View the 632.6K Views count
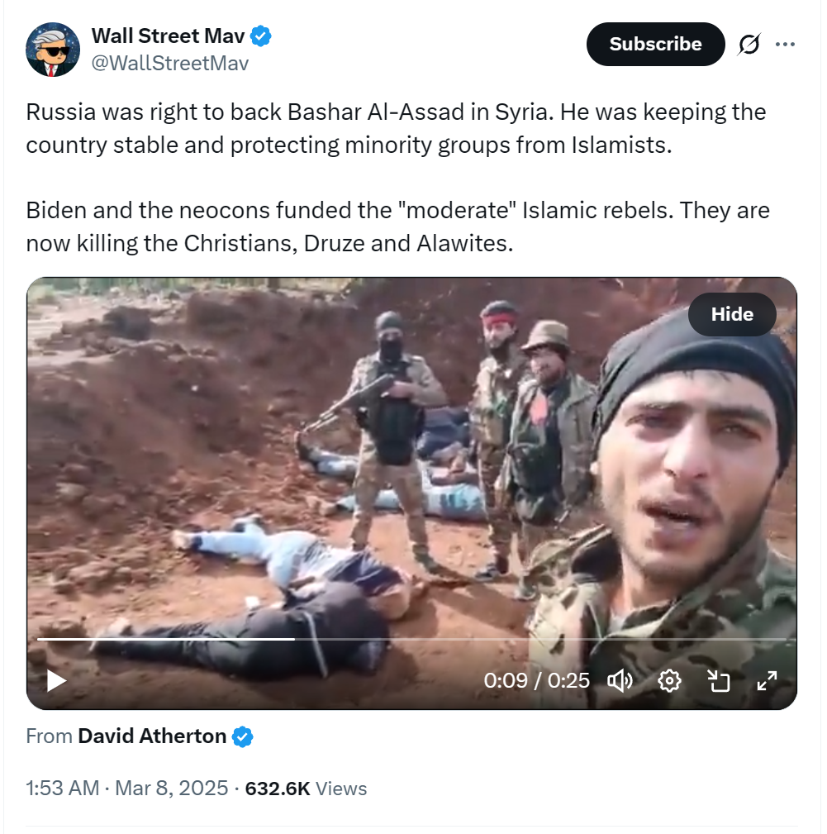827x834 pixels. tap(306, 789)
